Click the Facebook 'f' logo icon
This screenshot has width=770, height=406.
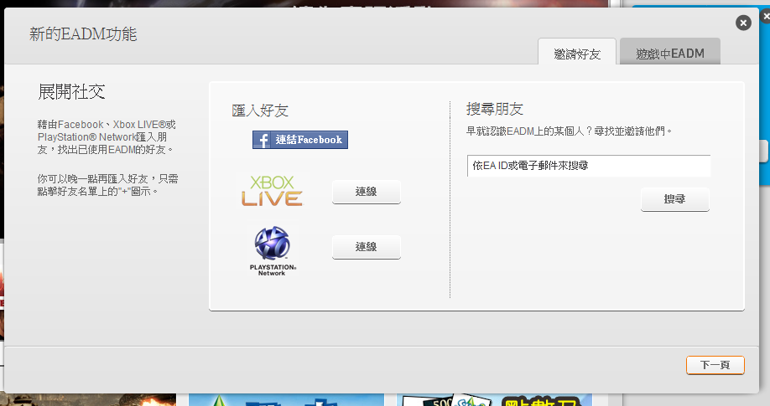coord(263,140)
